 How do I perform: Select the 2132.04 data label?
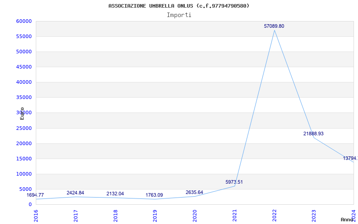click(x=115, y=194)
